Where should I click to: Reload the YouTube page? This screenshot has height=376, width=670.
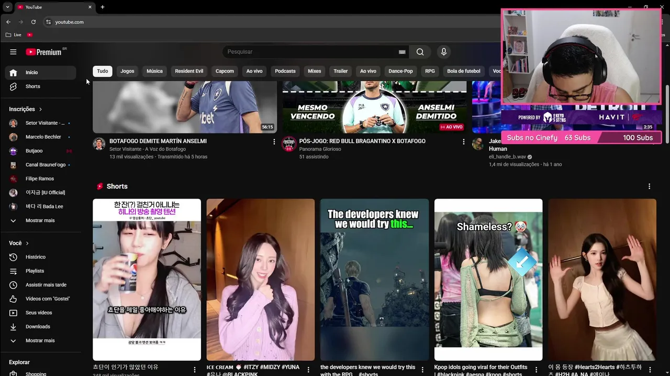click(x=33, y=22)
